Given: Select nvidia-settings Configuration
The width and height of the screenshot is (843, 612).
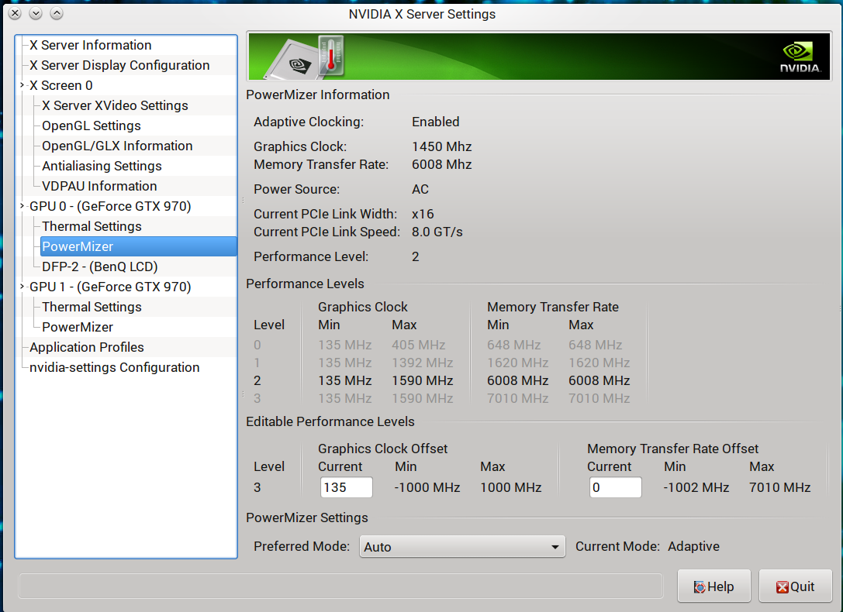Looking at the screenshot, I should pyautogui.click(x=115, y=367).
